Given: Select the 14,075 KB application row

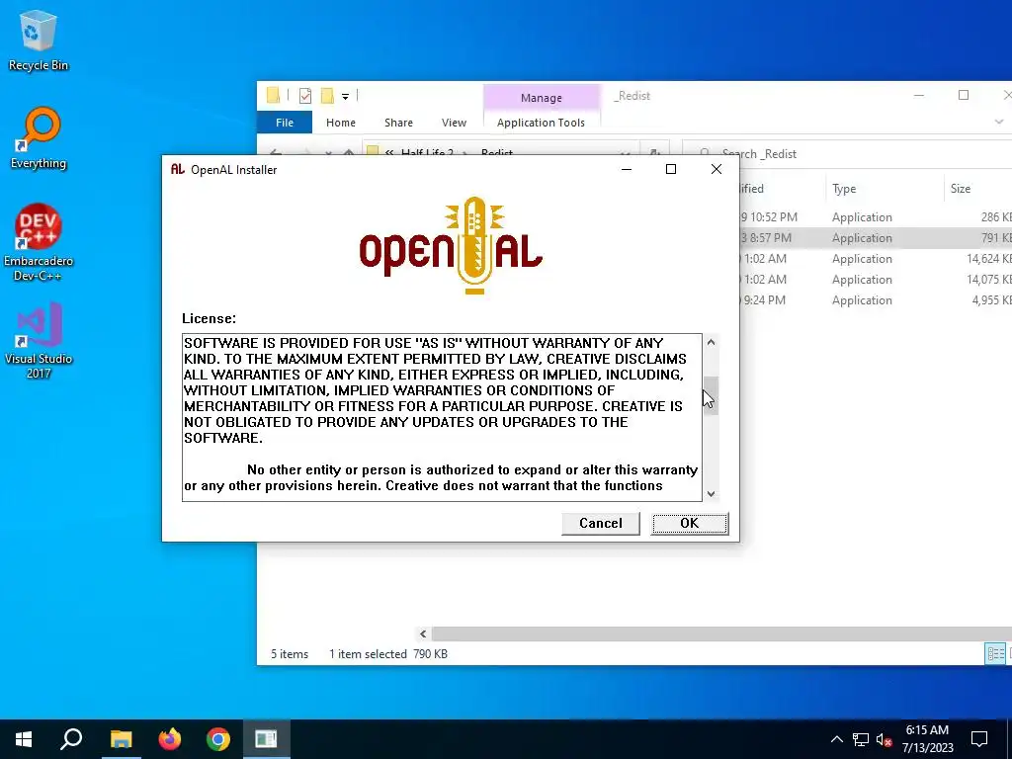Looking at the screenshot, I should 876,280.
